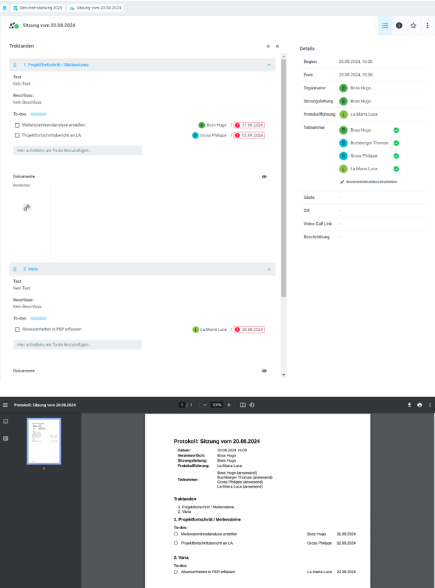Click the to-do input field under Varia
This screenshot has width=435, height=588.
(x=77, y=345)
